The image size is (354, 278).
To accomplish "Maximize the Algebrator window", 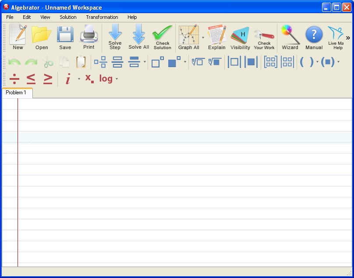I will point(336,7).
